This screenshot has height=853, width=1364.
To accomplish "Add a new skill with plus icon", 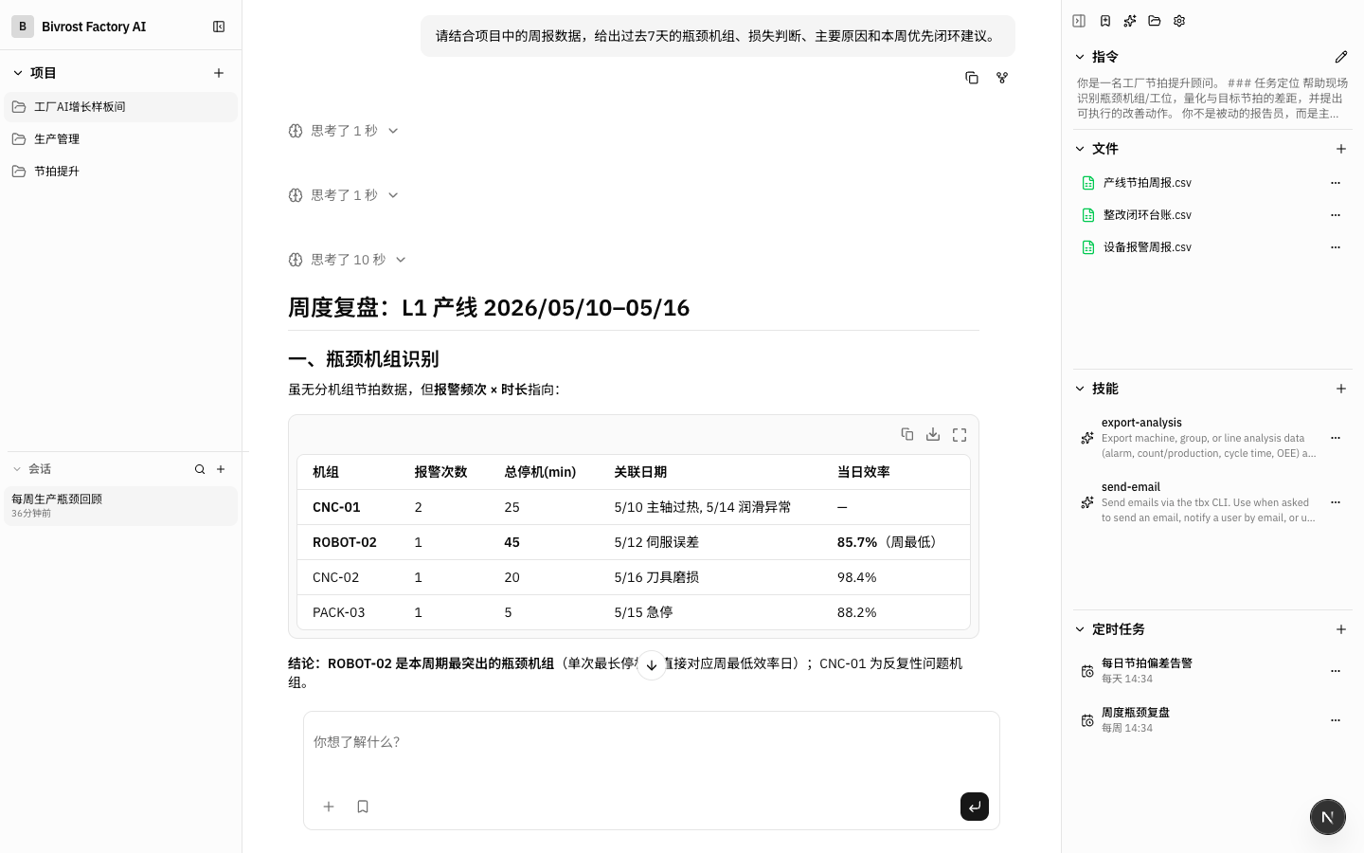I will pyautogui.click(x=1341, y=389).
